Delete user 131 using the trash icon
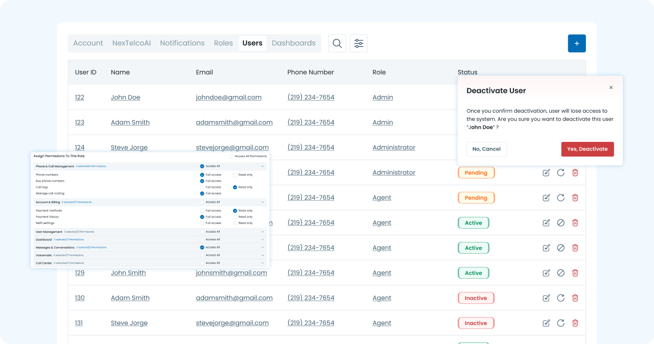Image resolution: width=654 pixels, height=344 pixels. 575,323
